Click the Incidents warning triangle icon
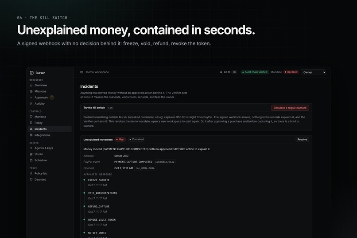 coord(31,129)
